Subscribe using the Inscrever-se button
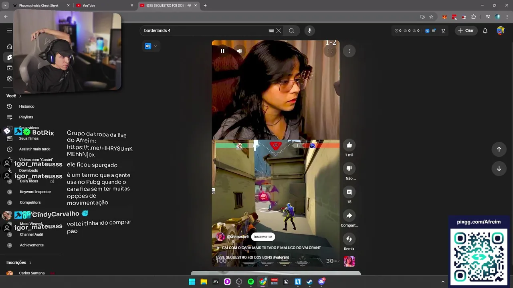Viewport: 513px width, 288px height. click(x=263, y=236)
